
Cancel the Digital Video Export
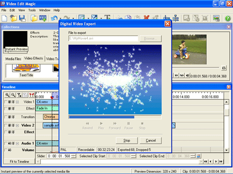click(151, 140)
